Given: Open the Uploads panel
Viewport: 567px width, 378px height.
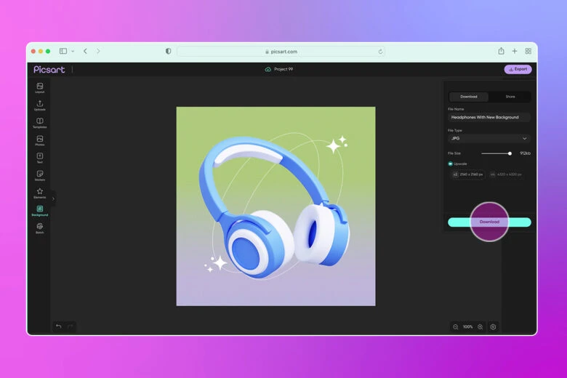Looking at the screenshot, I should 40,105.
